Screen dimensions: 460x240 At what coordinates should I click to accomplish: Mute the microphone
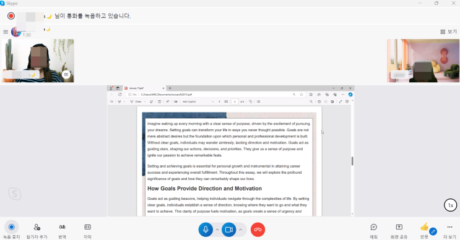206,229
